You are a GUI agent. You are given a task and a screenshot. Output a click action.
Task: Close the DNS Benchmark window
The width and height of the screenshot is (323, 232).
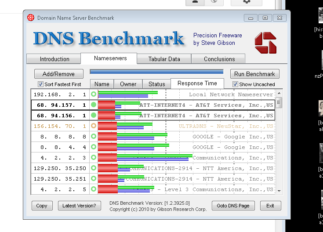tap(279, 18)
